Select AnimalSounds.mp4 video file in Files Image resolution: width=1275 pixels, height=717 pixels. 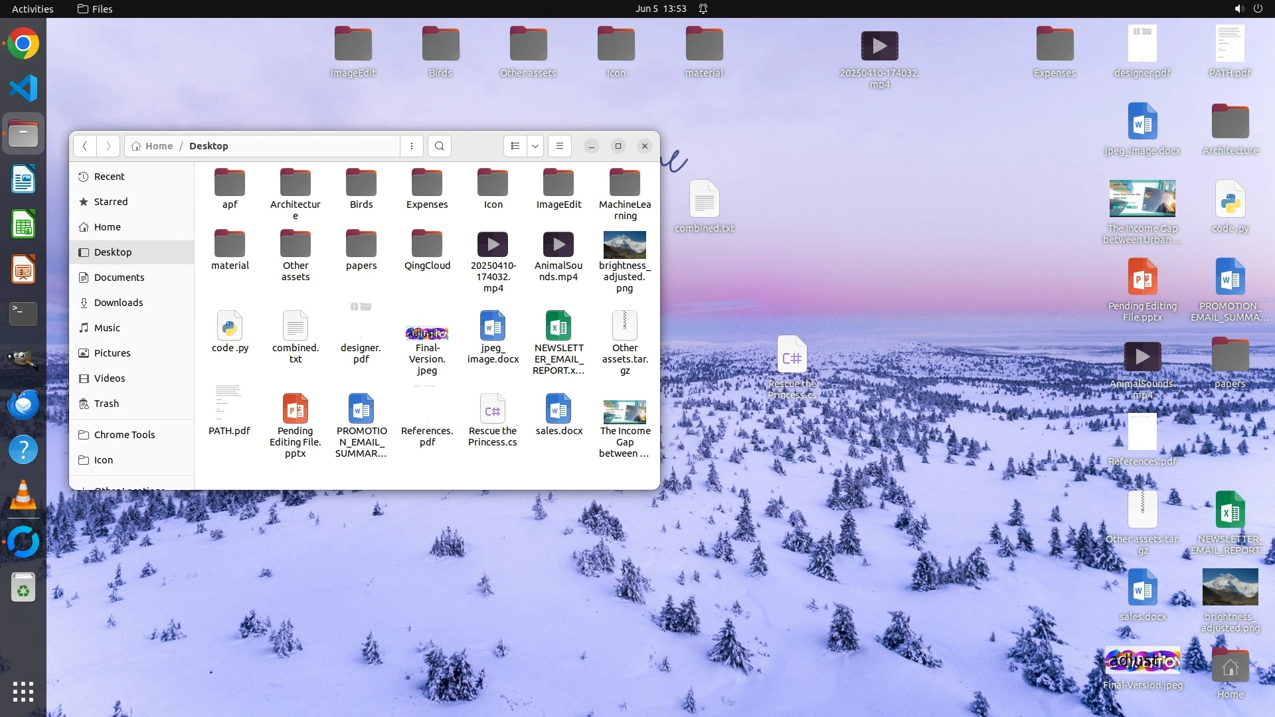pyautogui.click(x=558, y=244)
